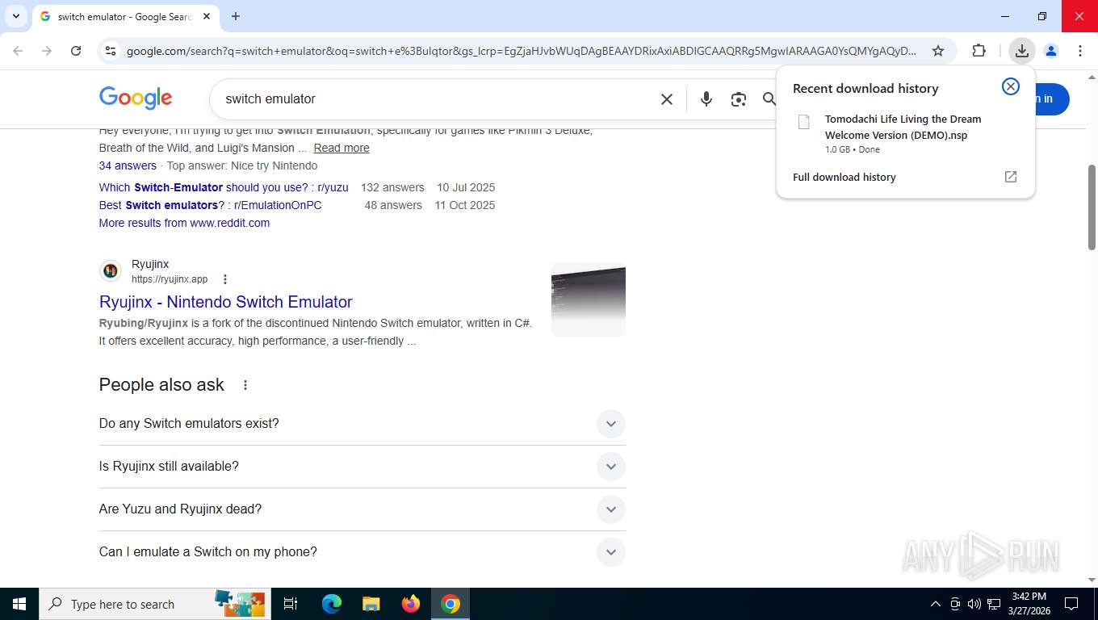Open the volume speaker tray icon
This screenshot has height=620, width=1098.
pos(974,604)
